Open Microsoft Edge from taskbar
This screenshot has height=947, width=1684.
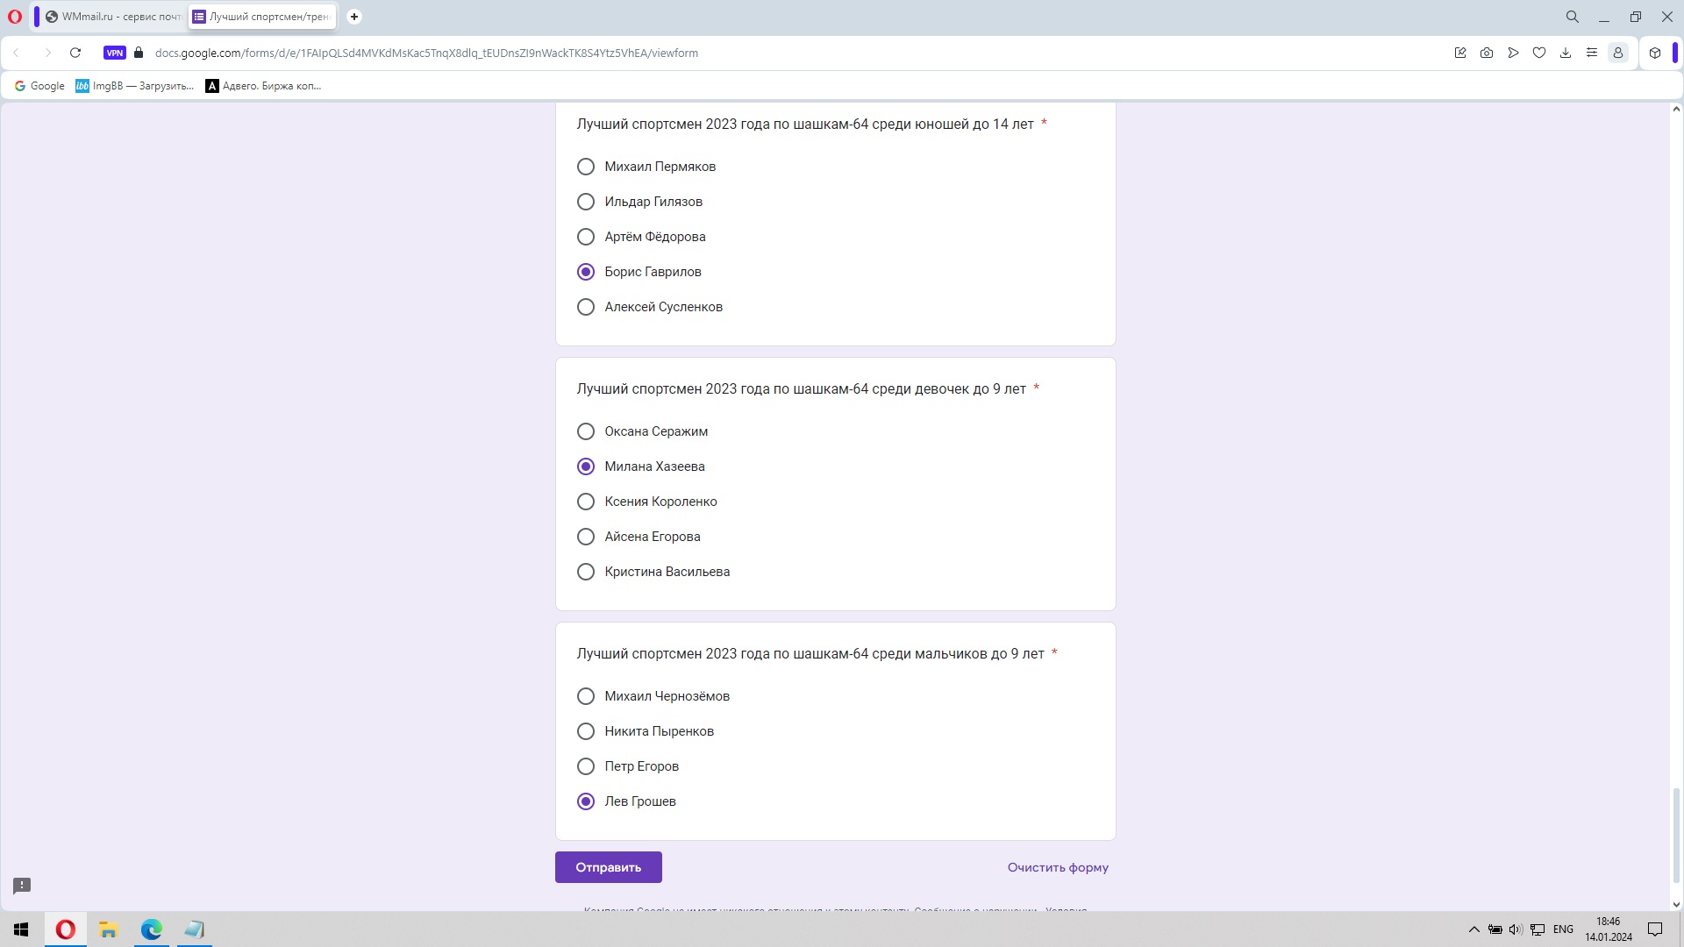pos(151,929)
